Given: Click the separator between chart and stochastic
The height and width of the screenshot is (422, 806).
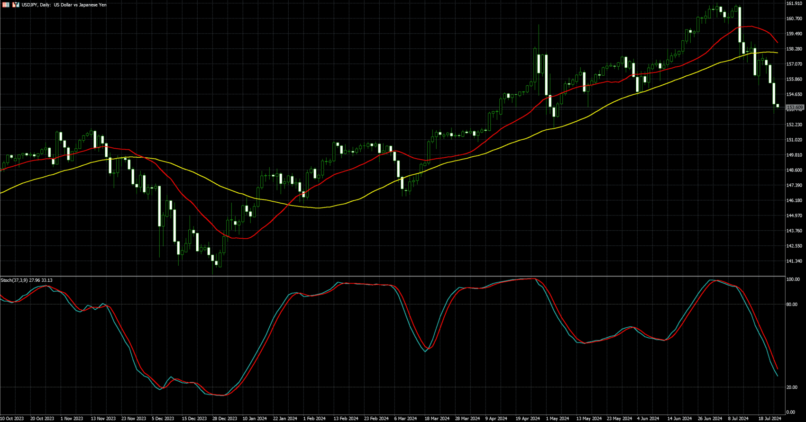Looking at the screenshot, I should [393, 276].
